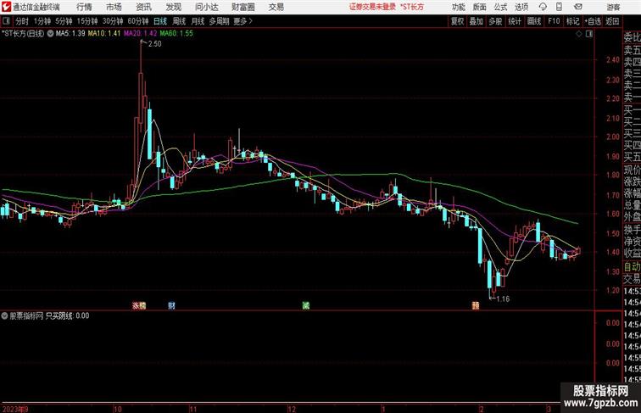
Task: Click the *ST长方 stock name in title bar
Action: point(412,7)
